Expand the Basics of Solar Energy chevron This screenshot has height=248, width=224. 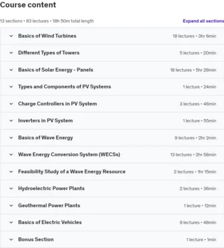[11, 70]
